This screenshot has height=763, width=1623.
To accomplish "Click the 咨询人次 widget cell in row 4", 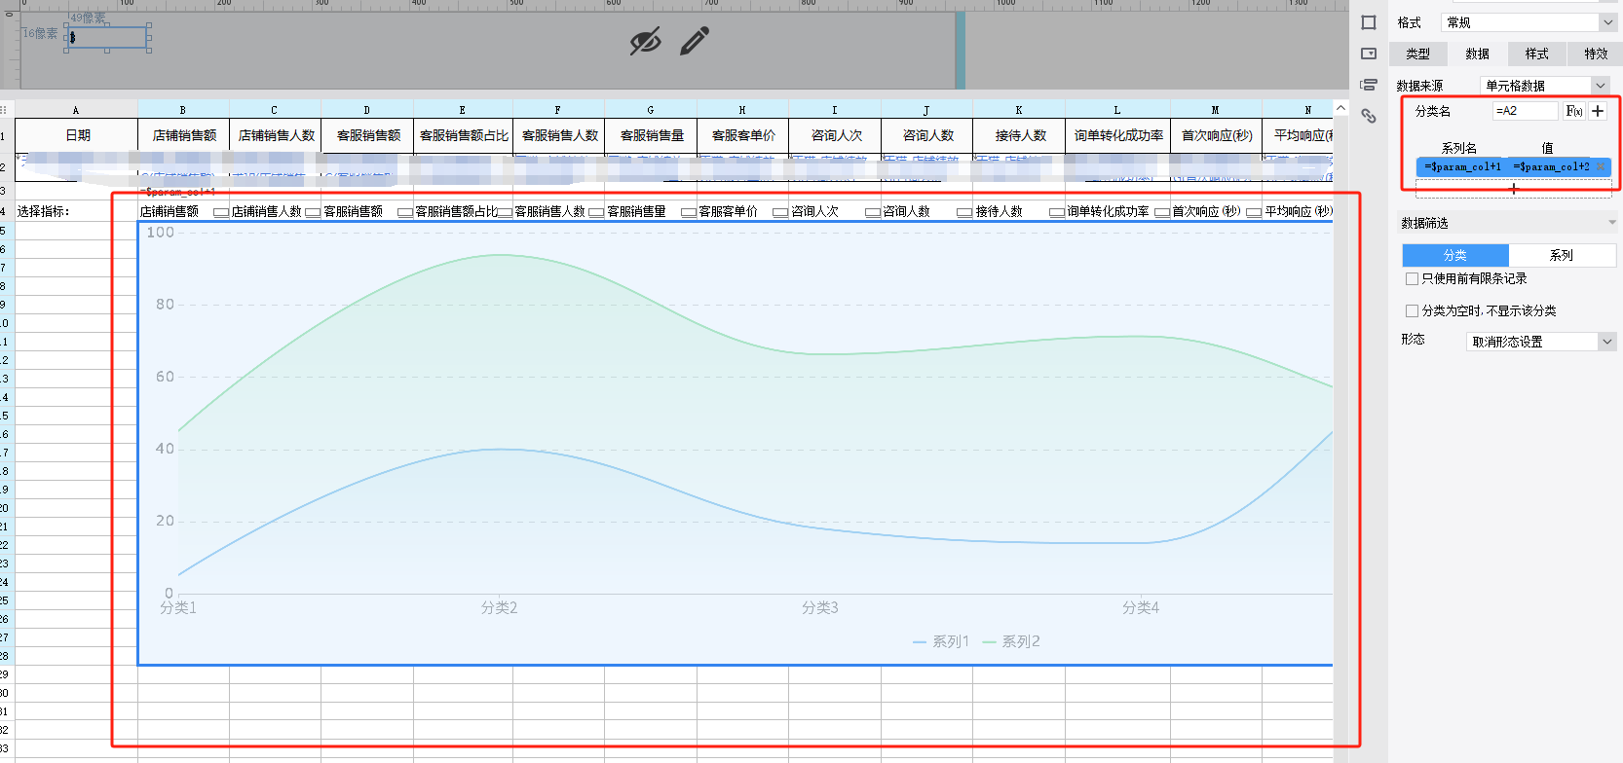I will tap(835, 211).
